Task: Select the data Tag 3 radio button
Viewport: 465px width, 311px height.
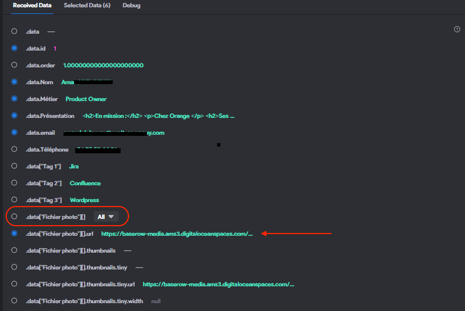Action: tap(14, 200)
